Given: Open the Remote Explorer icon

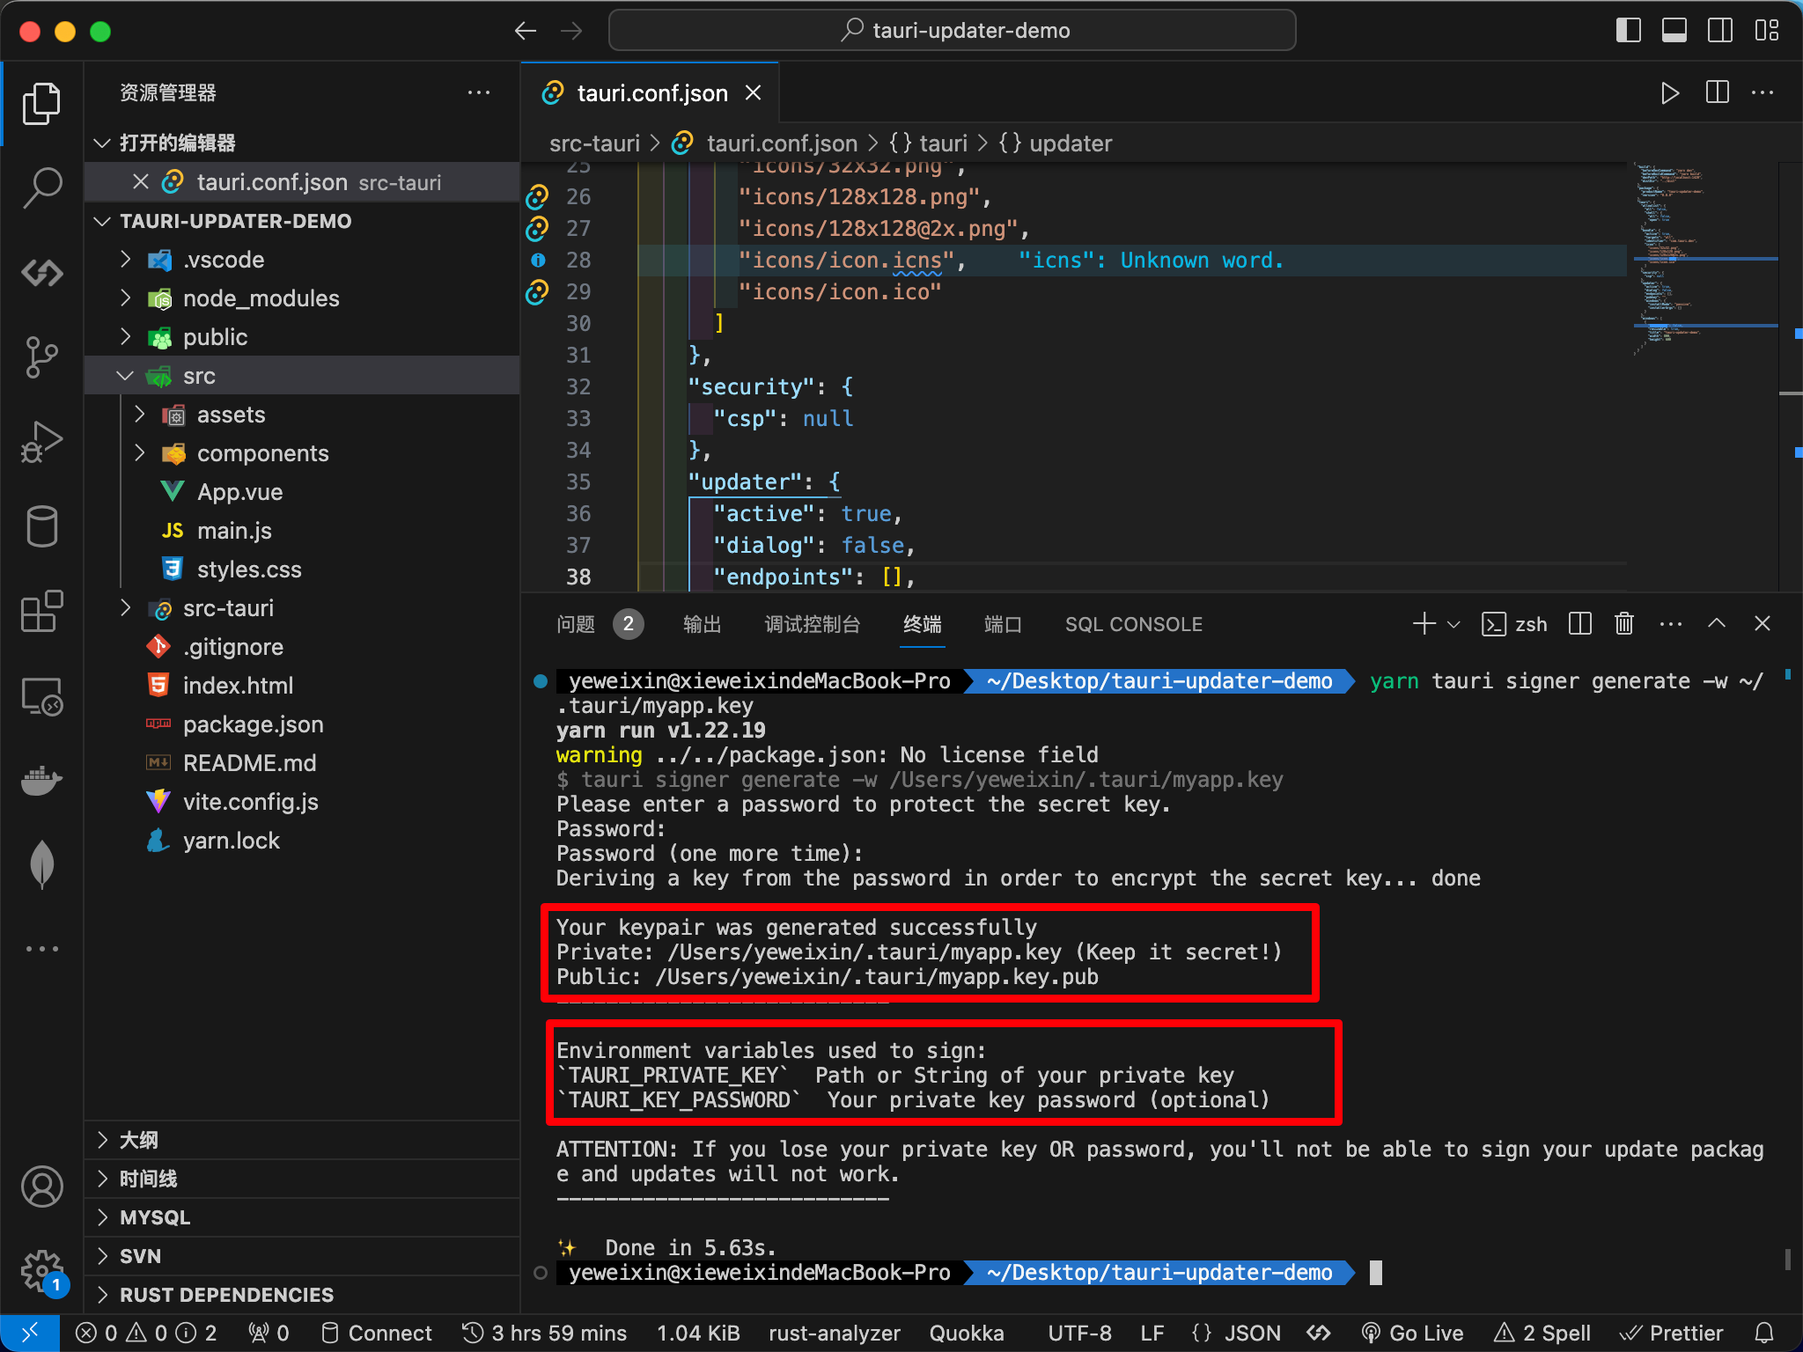Looking at the screenshot, I should 41,695.
